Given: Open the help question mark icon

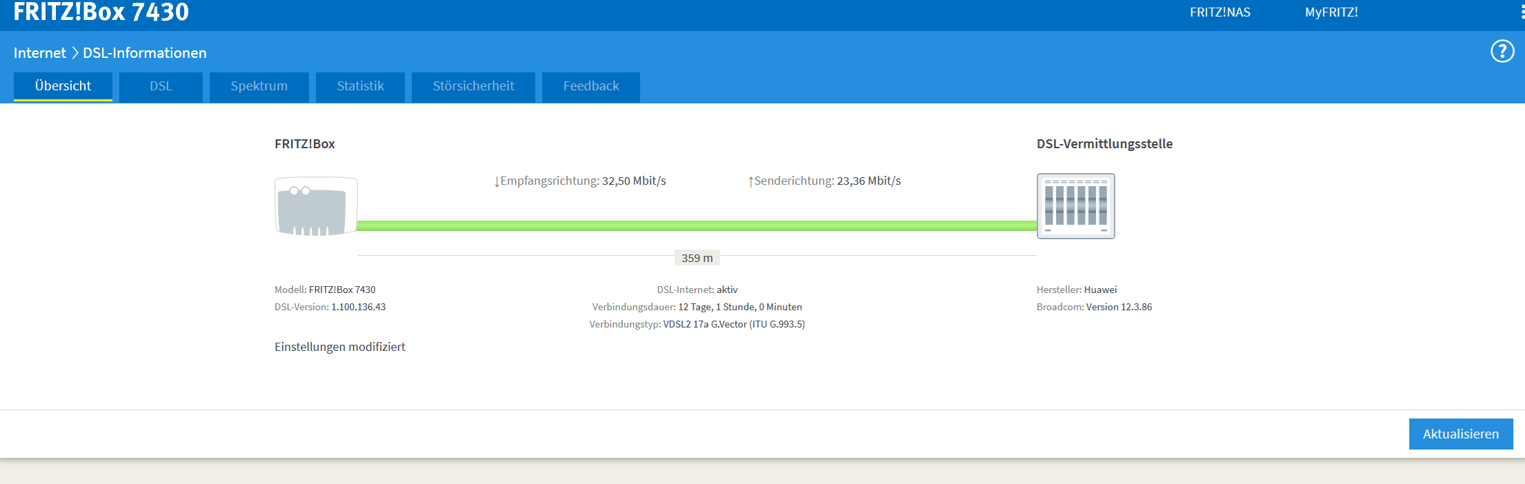Looking at the screenshot, I should point(1502,51).
